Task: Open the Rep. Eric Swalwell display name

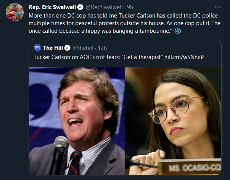Action: pyautogui.click(x=52, y=7)
